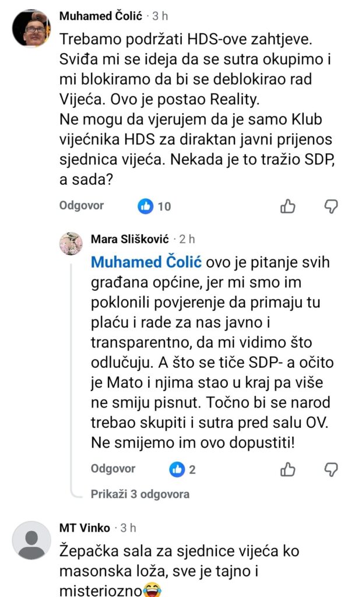
Task: Thumbs up Muhamed Čolić's comment
Action: 289,206
